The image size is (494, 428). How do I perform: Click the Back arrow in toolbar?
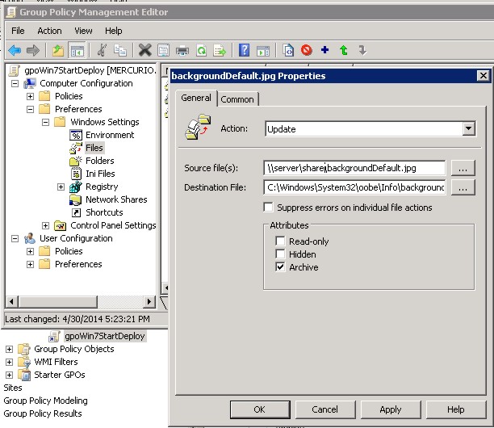click(x=14, y=50)
